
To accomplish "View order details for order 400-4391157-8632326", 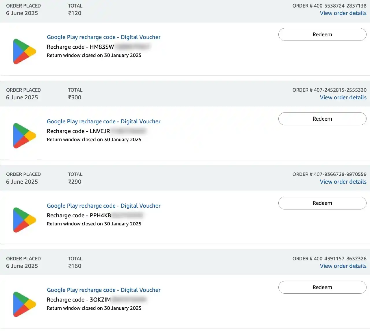I will (343, 266).
